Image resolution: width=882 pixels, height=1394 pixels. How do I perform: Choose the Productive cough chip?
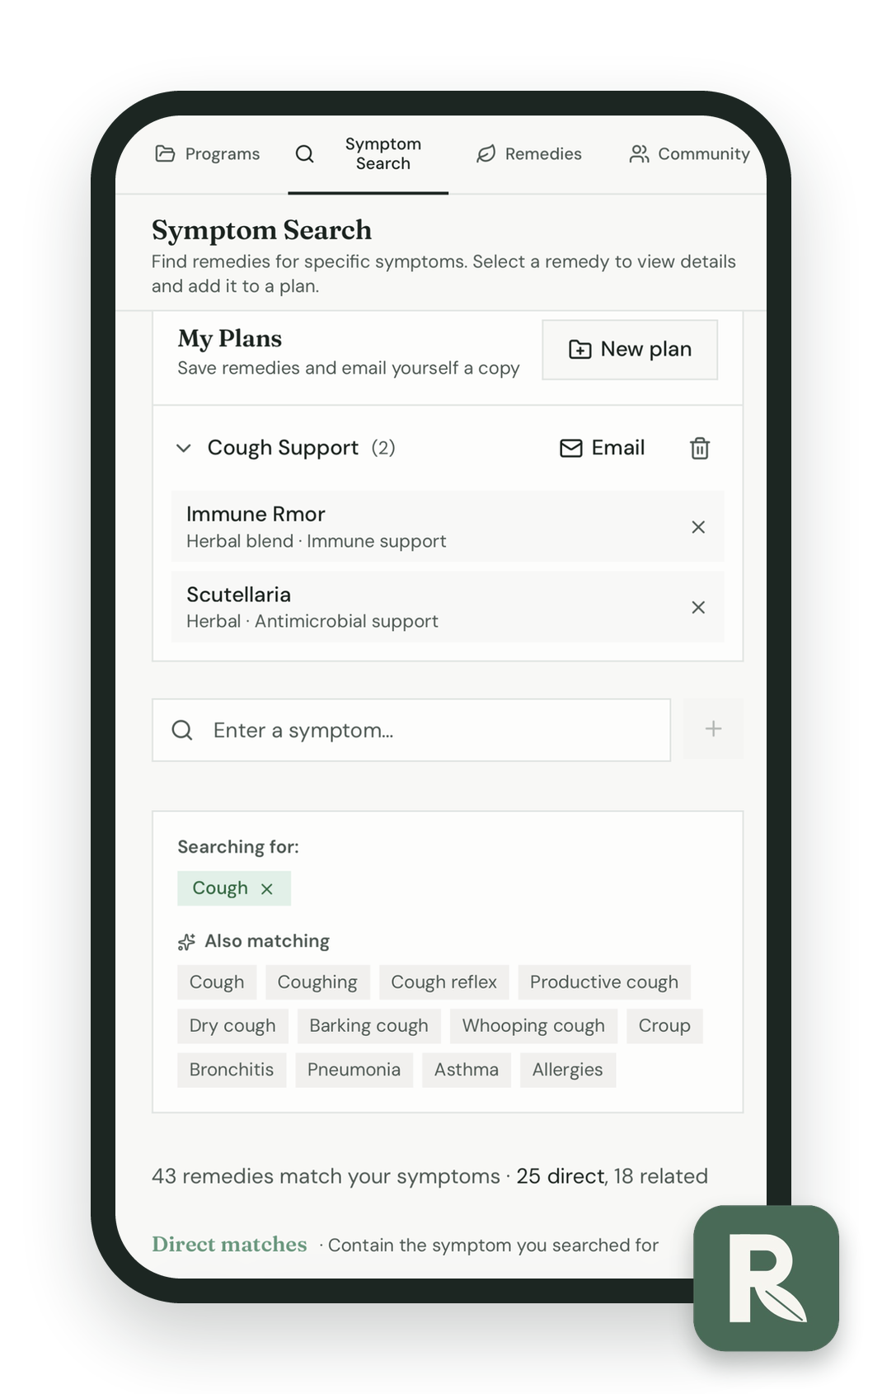(604, 982)
